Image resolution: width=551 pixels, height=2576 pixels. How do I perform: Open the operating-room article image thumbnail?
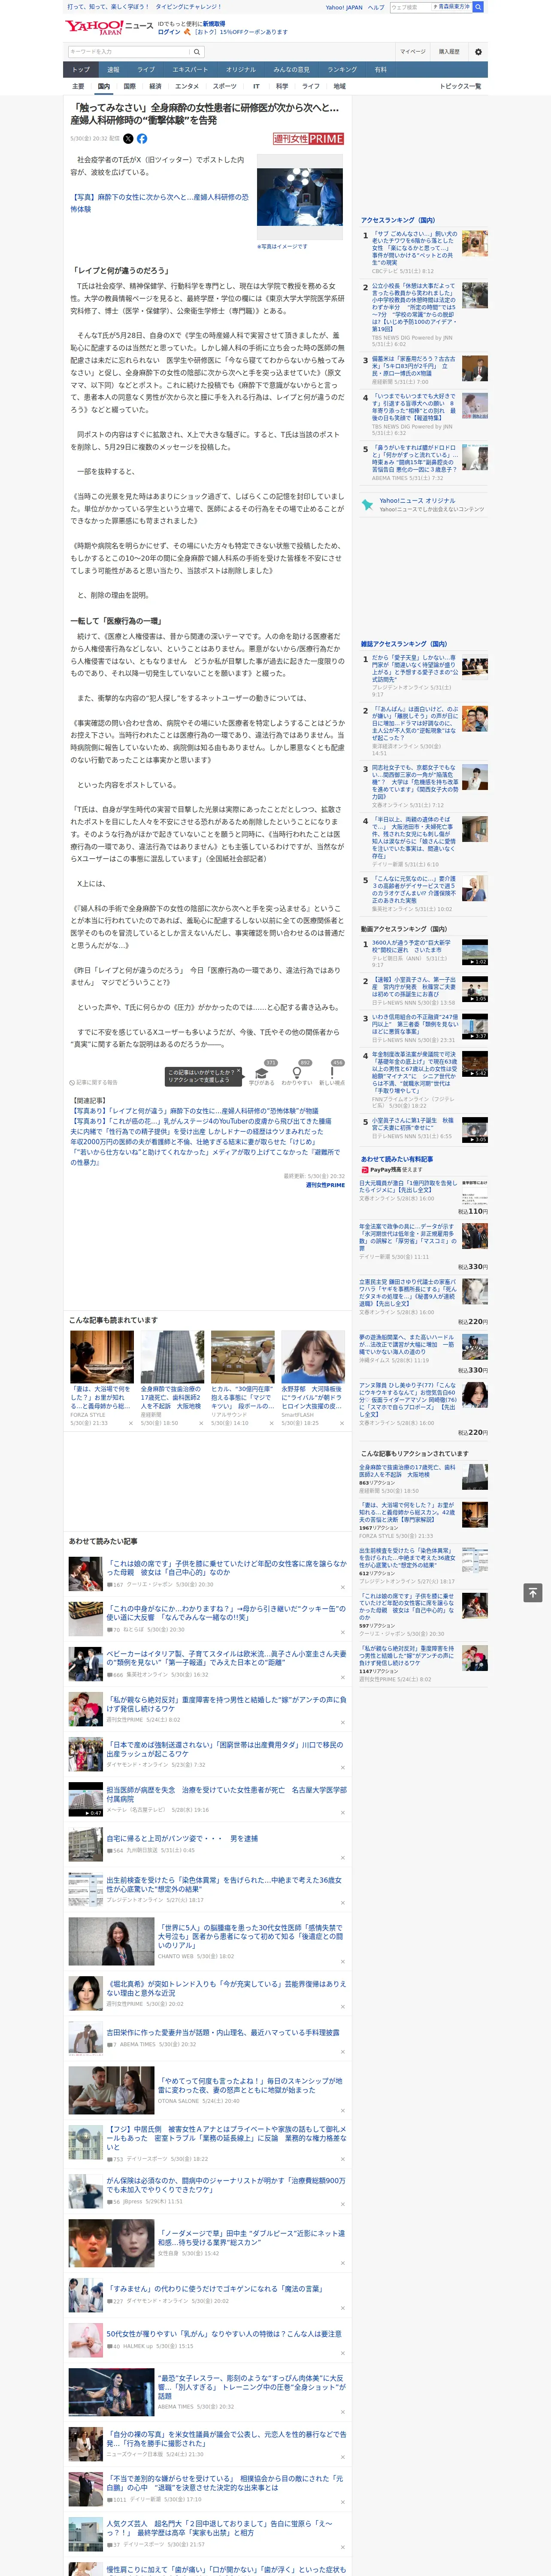(300, 197)
